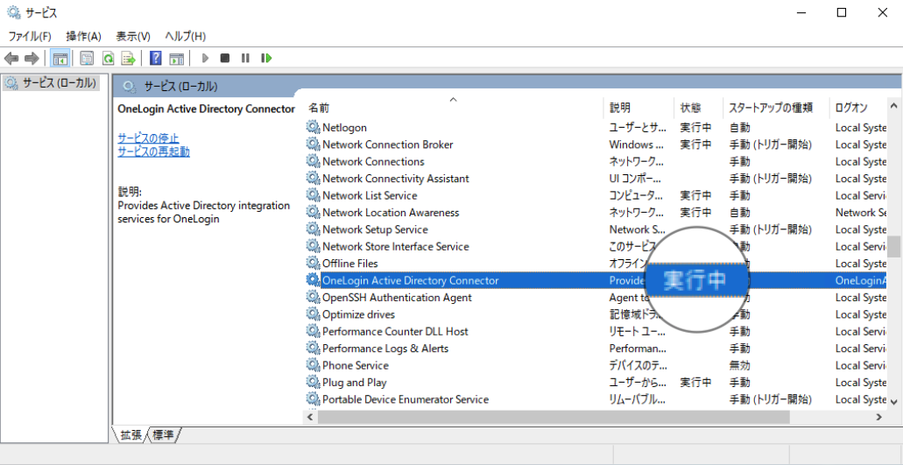This screenshot has width=903, height=465.
Task: Open Help via the question mark icon
Action: 156,58
